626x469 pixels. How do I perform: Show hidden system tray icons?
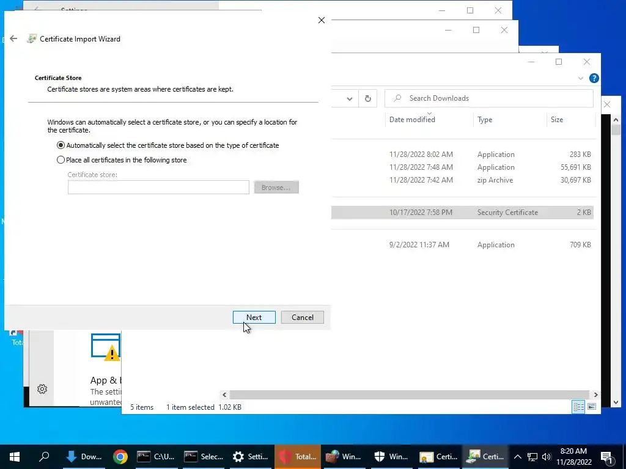tap(517, 457)
